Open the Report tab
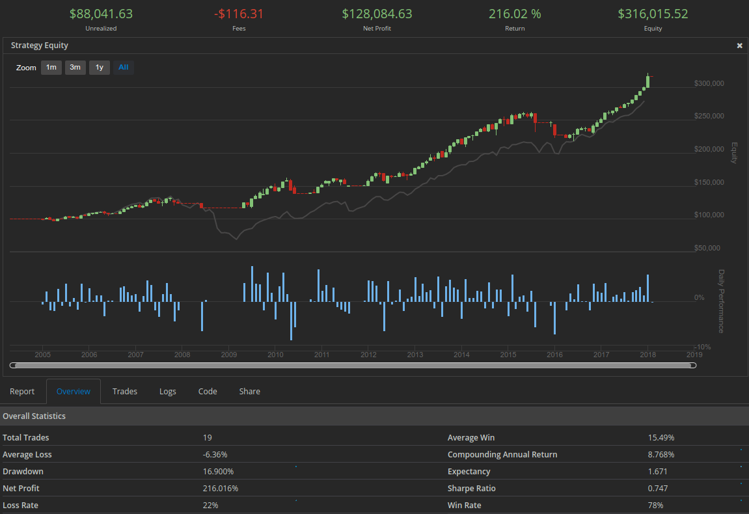 (x=22, y=392)
